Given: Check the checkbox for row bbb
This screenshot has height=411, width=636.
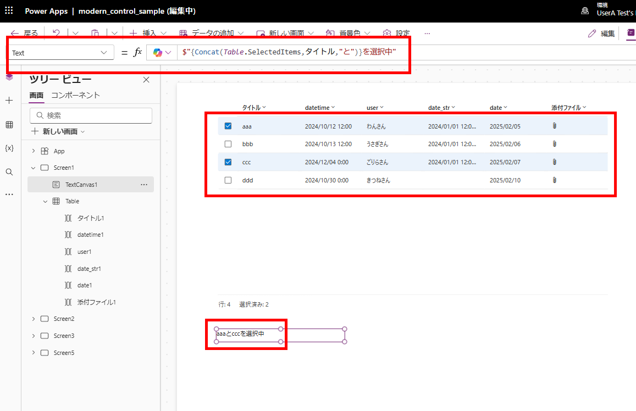Looking at the screenshot, I should point(228,144).
